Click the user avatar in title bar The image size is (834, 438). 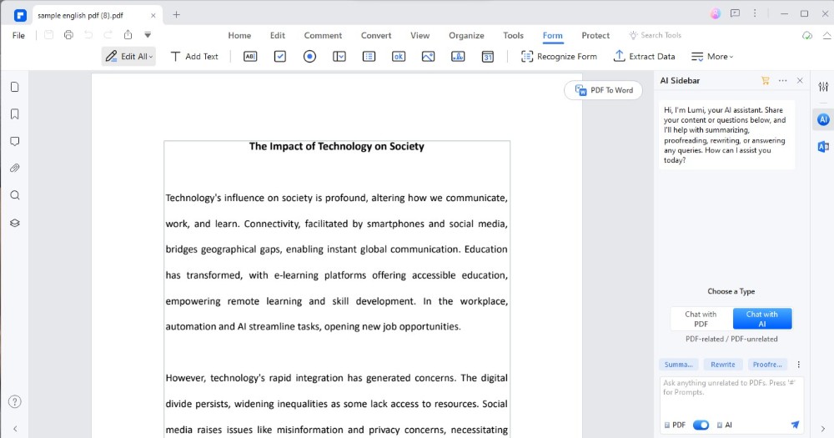coord(716,14)
